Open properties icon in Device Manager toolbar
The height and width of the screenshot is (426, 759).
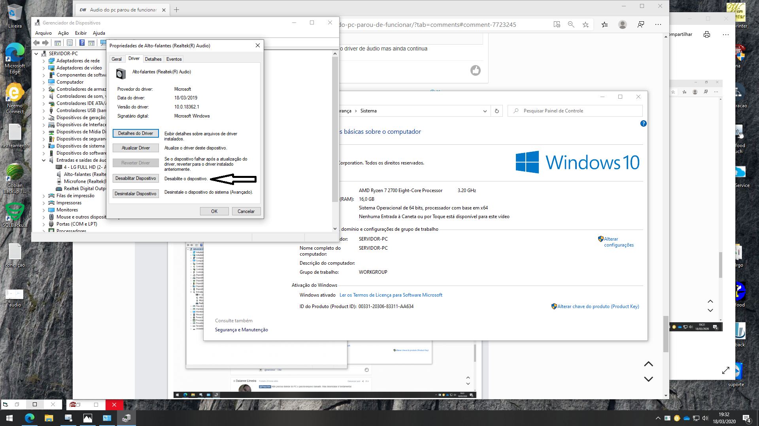(x=70, y=43)
